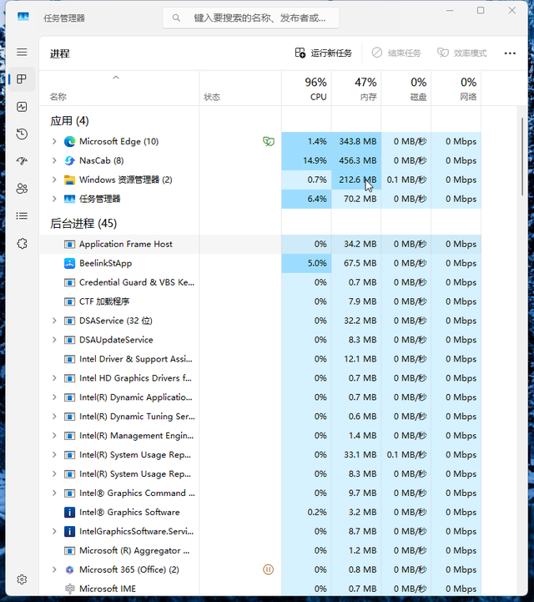Expand Intel® Graphics Command row
Viewport: 534px width, 602px height.
coord(54,493)
